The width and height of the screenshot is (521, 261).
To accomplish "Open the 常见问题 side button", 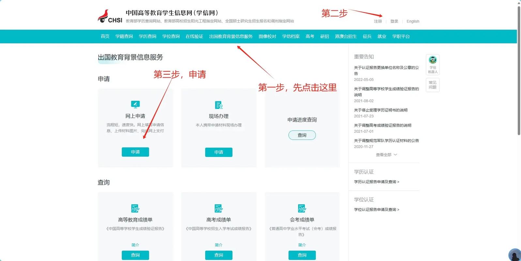I will pyautogui.click(x=433, y=85).
